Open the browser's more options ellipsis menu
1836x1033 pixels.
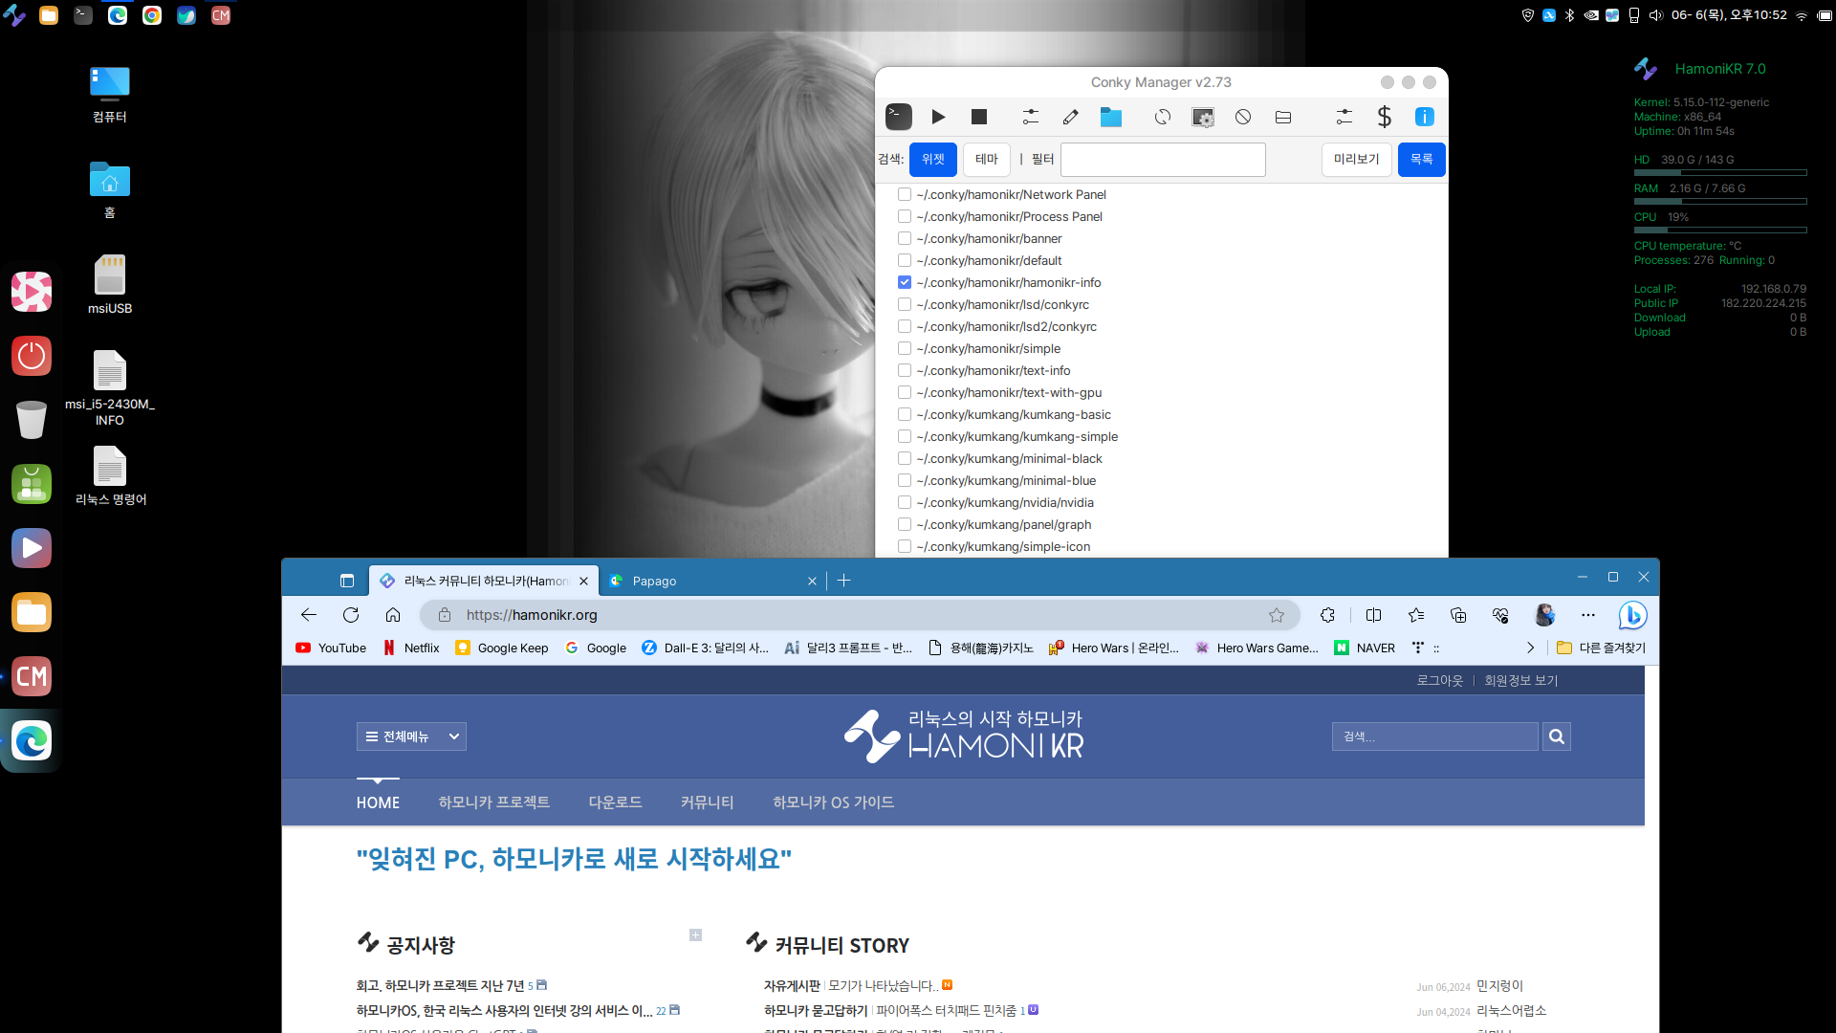(x=1587, y=615)
